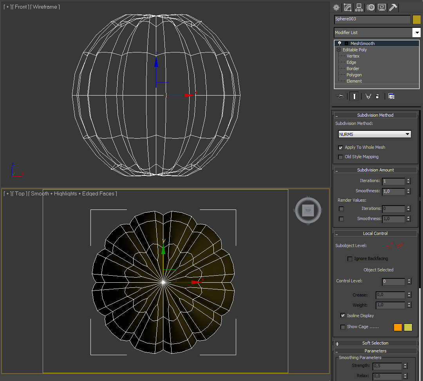Open the Display panel icon
The image size is (423, 381).
coord(382,7)
